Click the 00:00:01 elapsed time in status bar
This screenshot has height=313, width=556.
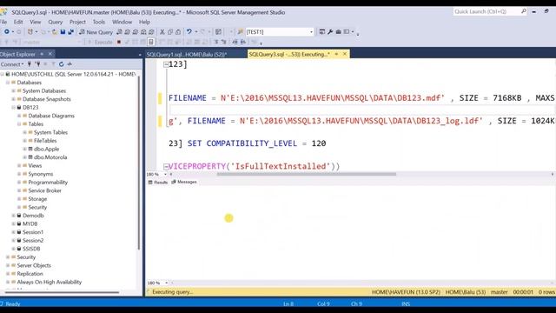[523, 292]
